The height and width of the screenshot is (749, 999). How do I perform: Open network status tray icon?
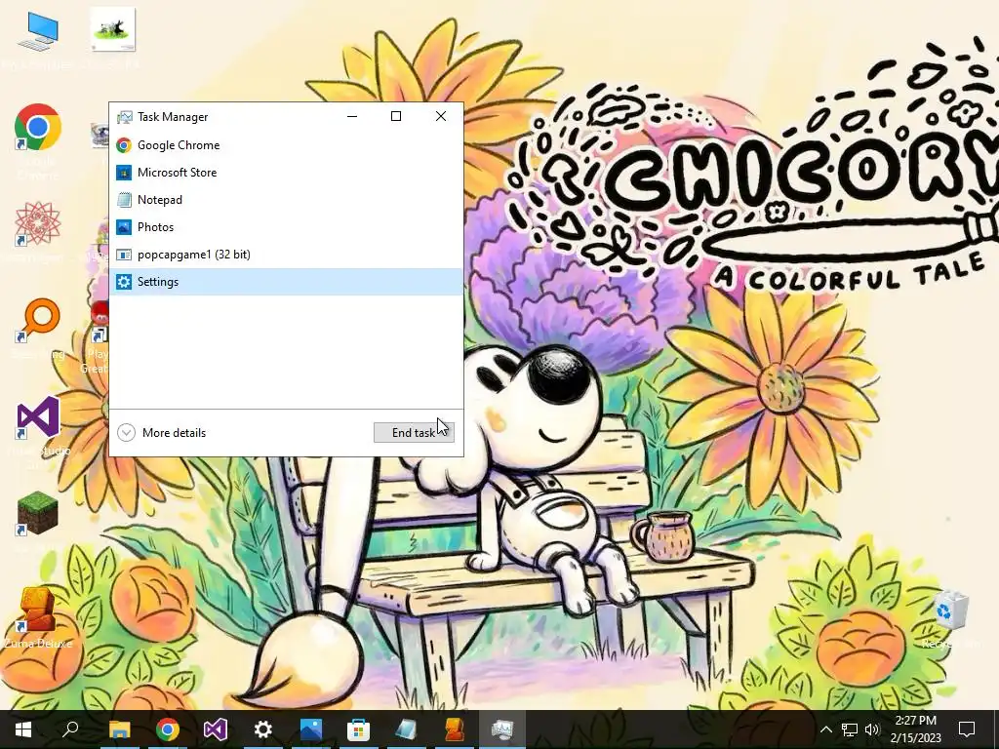coord(850,729)
